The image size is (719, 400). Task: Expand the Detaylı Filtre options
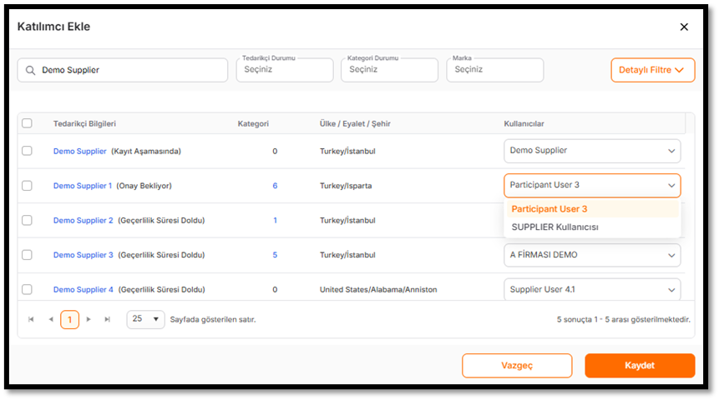tap(652, 70)
